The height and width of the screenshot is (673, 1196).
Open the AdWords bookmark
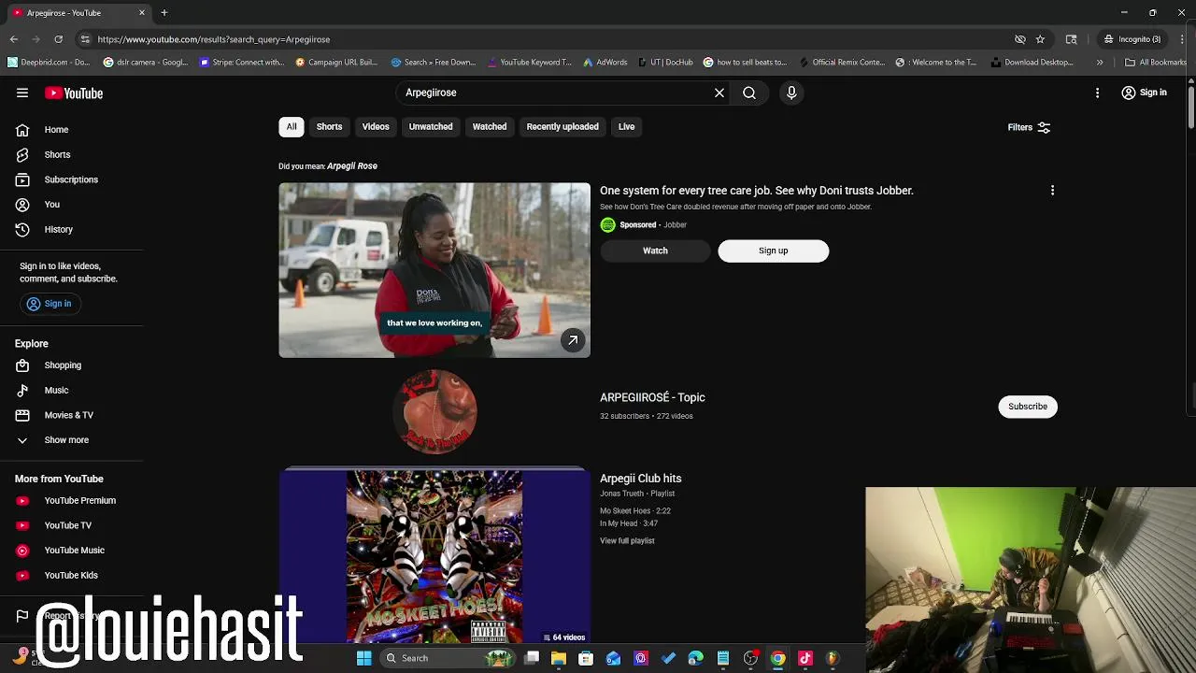click(605, 63)
